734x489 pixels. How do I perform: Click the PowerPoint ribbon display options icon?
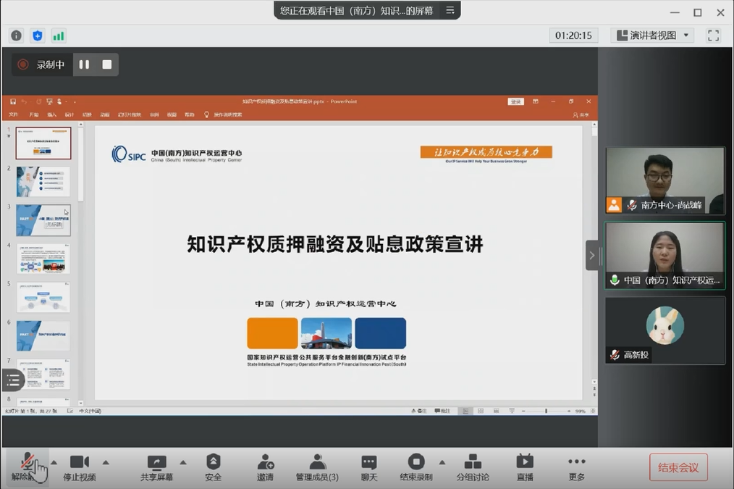[536, 101]
